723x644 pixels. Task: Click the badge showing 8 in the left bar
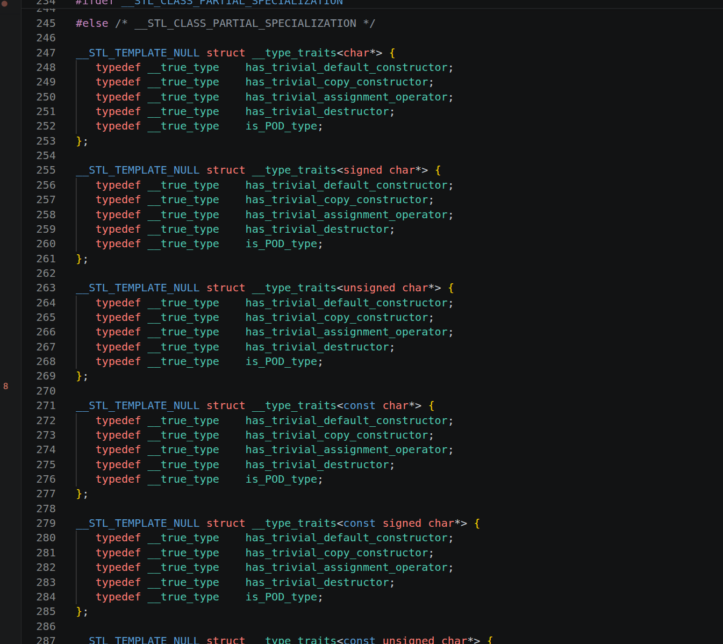[6, 386]
